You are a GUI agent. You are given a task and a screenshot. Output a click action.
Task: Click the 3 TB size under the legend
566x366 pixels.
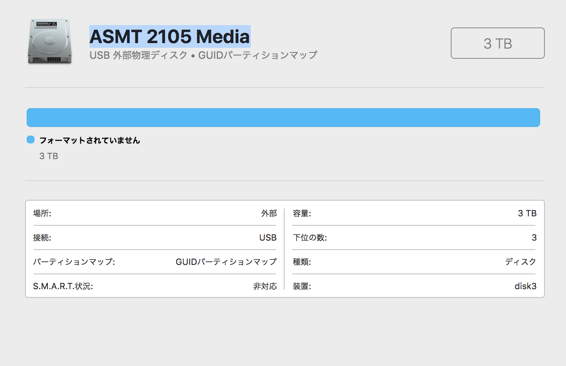(49, 156)
